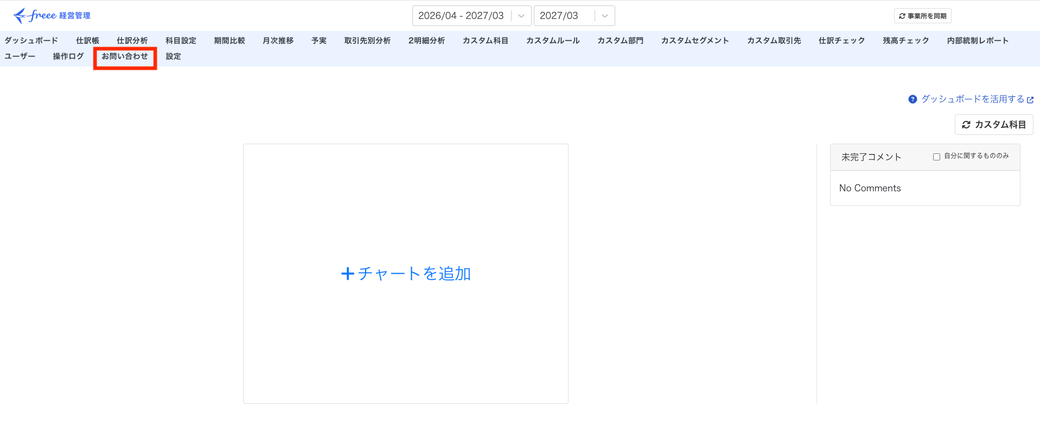Open 設定 from the navigation

[x=173, y=56]
